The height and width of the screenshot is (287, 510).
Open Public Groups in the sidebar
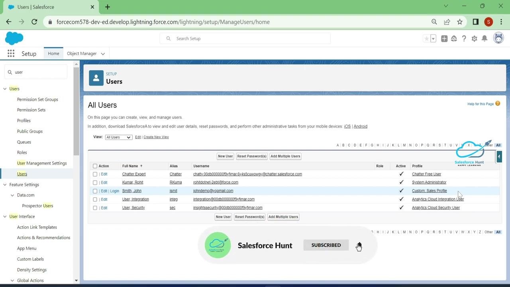coord(30,131)
